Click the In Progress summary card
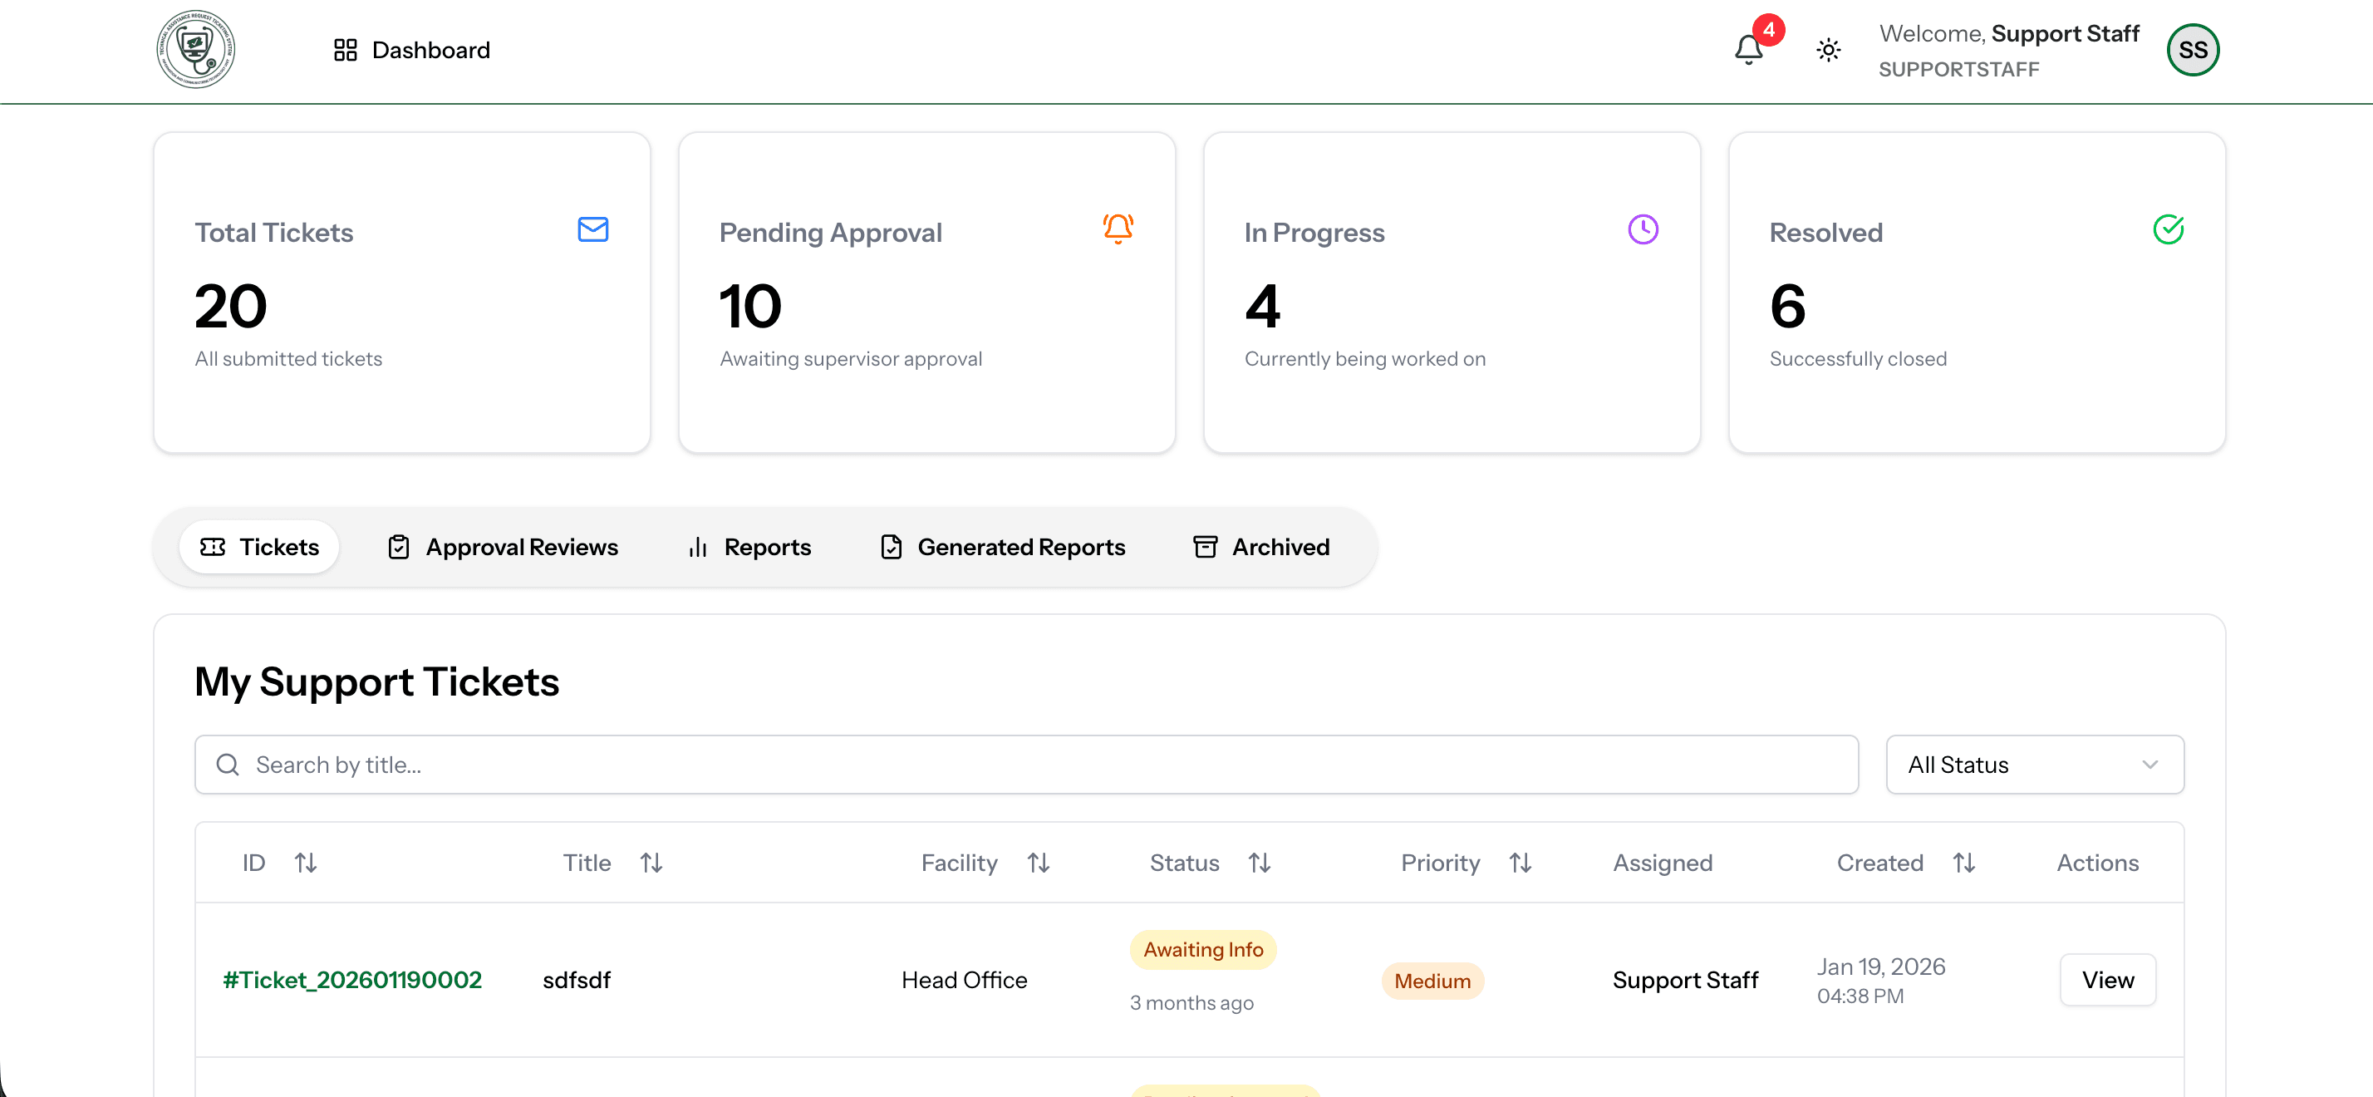This screenshot has height=1097, width=2373. click(1452, 292)
